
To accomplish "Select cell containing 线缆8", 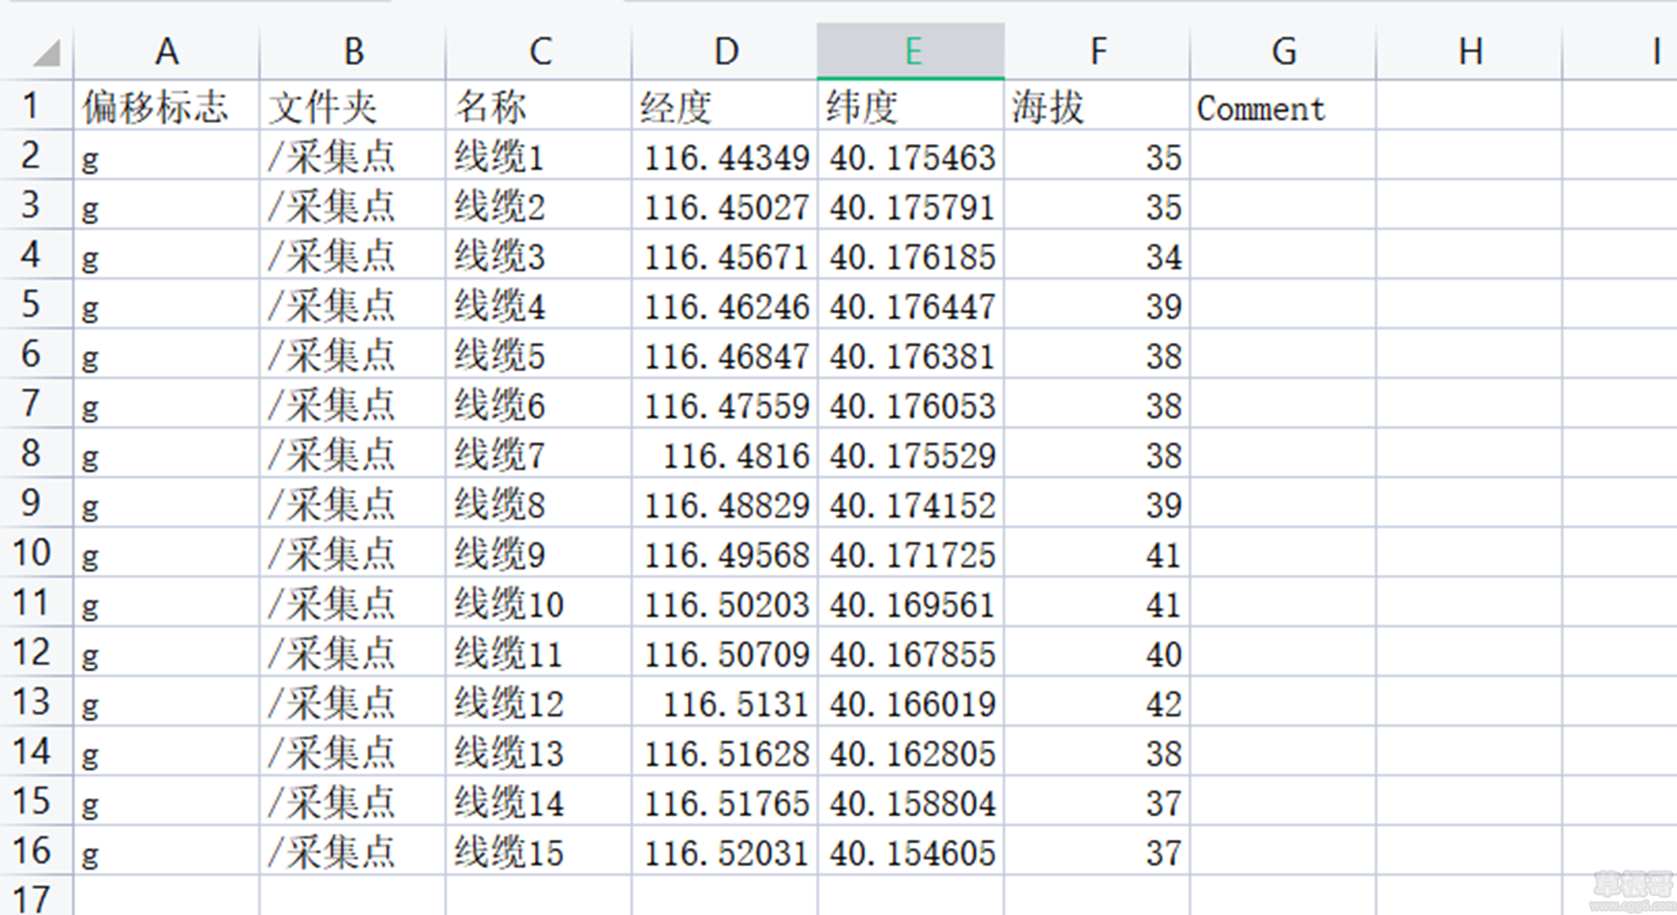I will pos(539,502).
